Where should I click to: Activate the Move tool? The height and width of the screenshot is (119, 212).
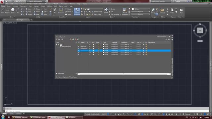[28, 9]
